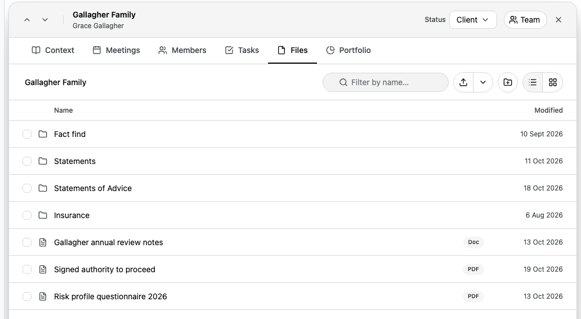
Task: Click the Insurance folder icon
Action: click(43, 215)
